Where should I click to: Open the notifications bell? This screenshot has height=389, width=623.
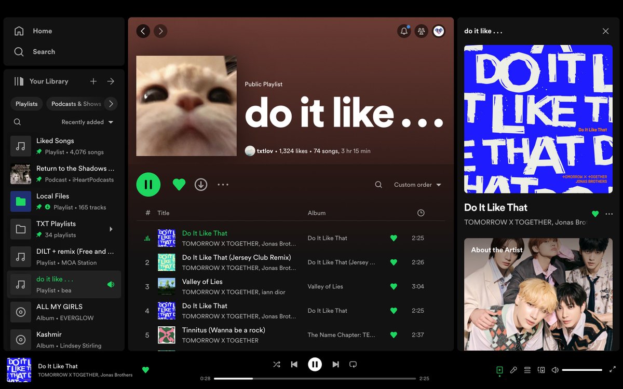click(404, 31)
